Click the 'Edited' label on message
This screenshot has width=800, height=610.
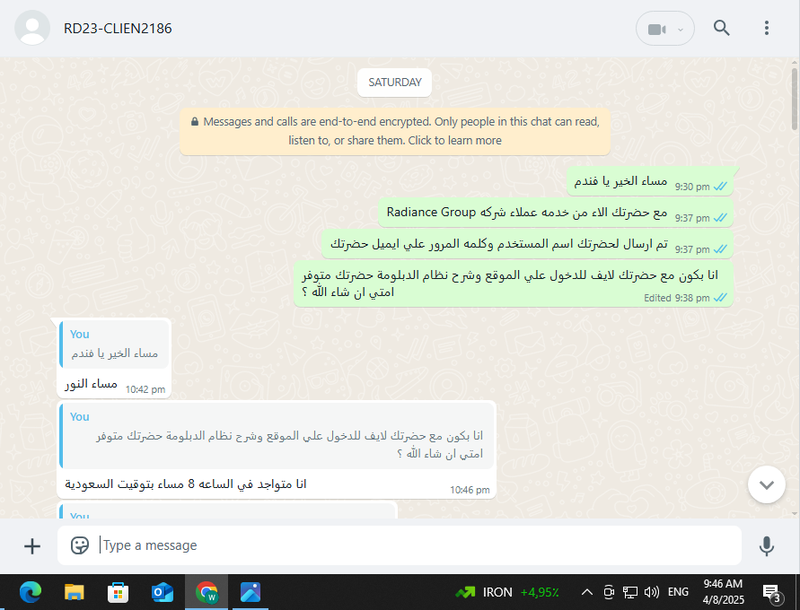tap(657, 298)
